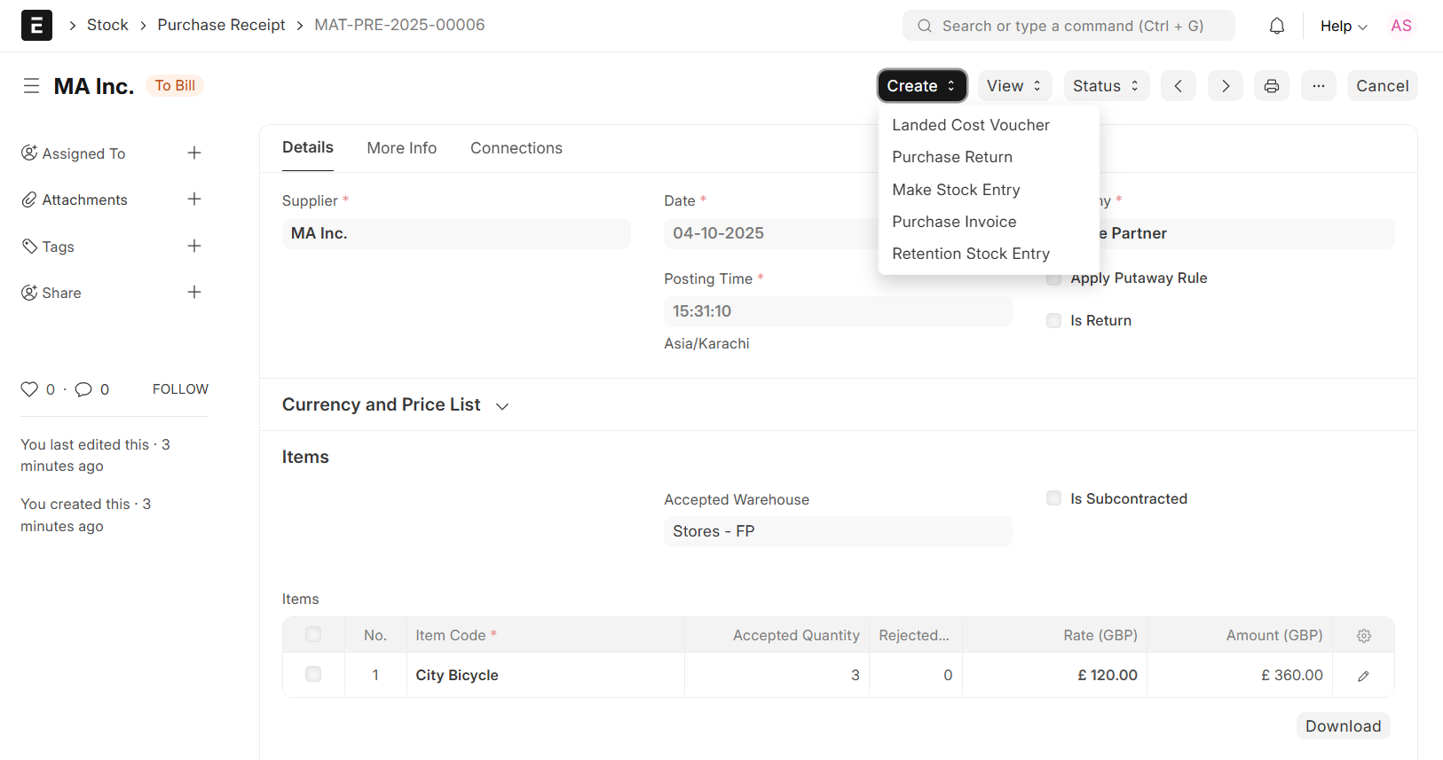The image size is (1443, 760).
Task: Toggle the sidebar hamburger menu
Action: pos(31,86)
